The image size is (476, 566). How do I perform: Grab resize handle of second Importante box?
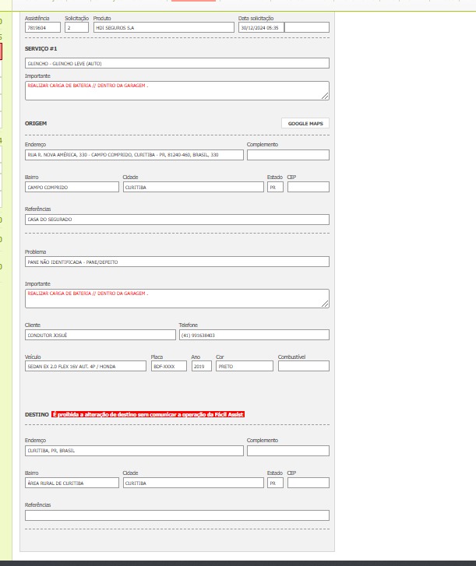click(325, 304)
